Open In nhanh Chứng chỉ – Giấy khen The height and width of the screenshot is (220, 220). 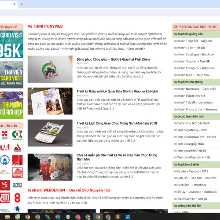(x=194, y=68)
